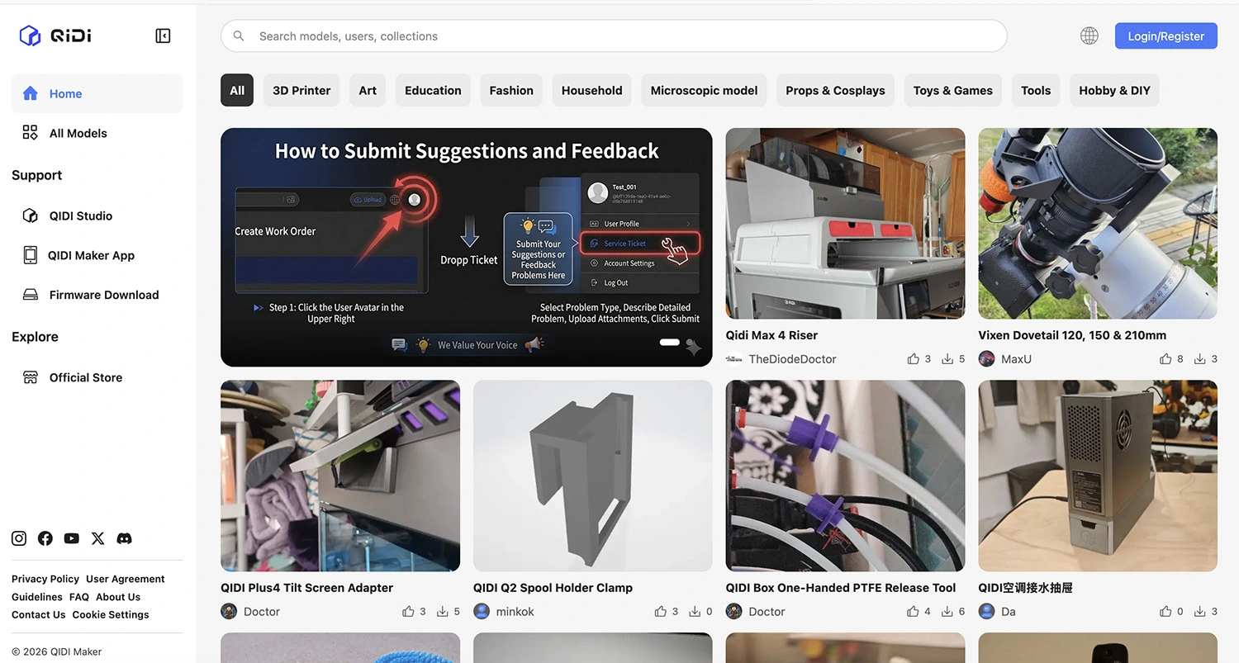Select the All category filter
Viewport: 1239px width, 663px height.
tap(237, 91)
